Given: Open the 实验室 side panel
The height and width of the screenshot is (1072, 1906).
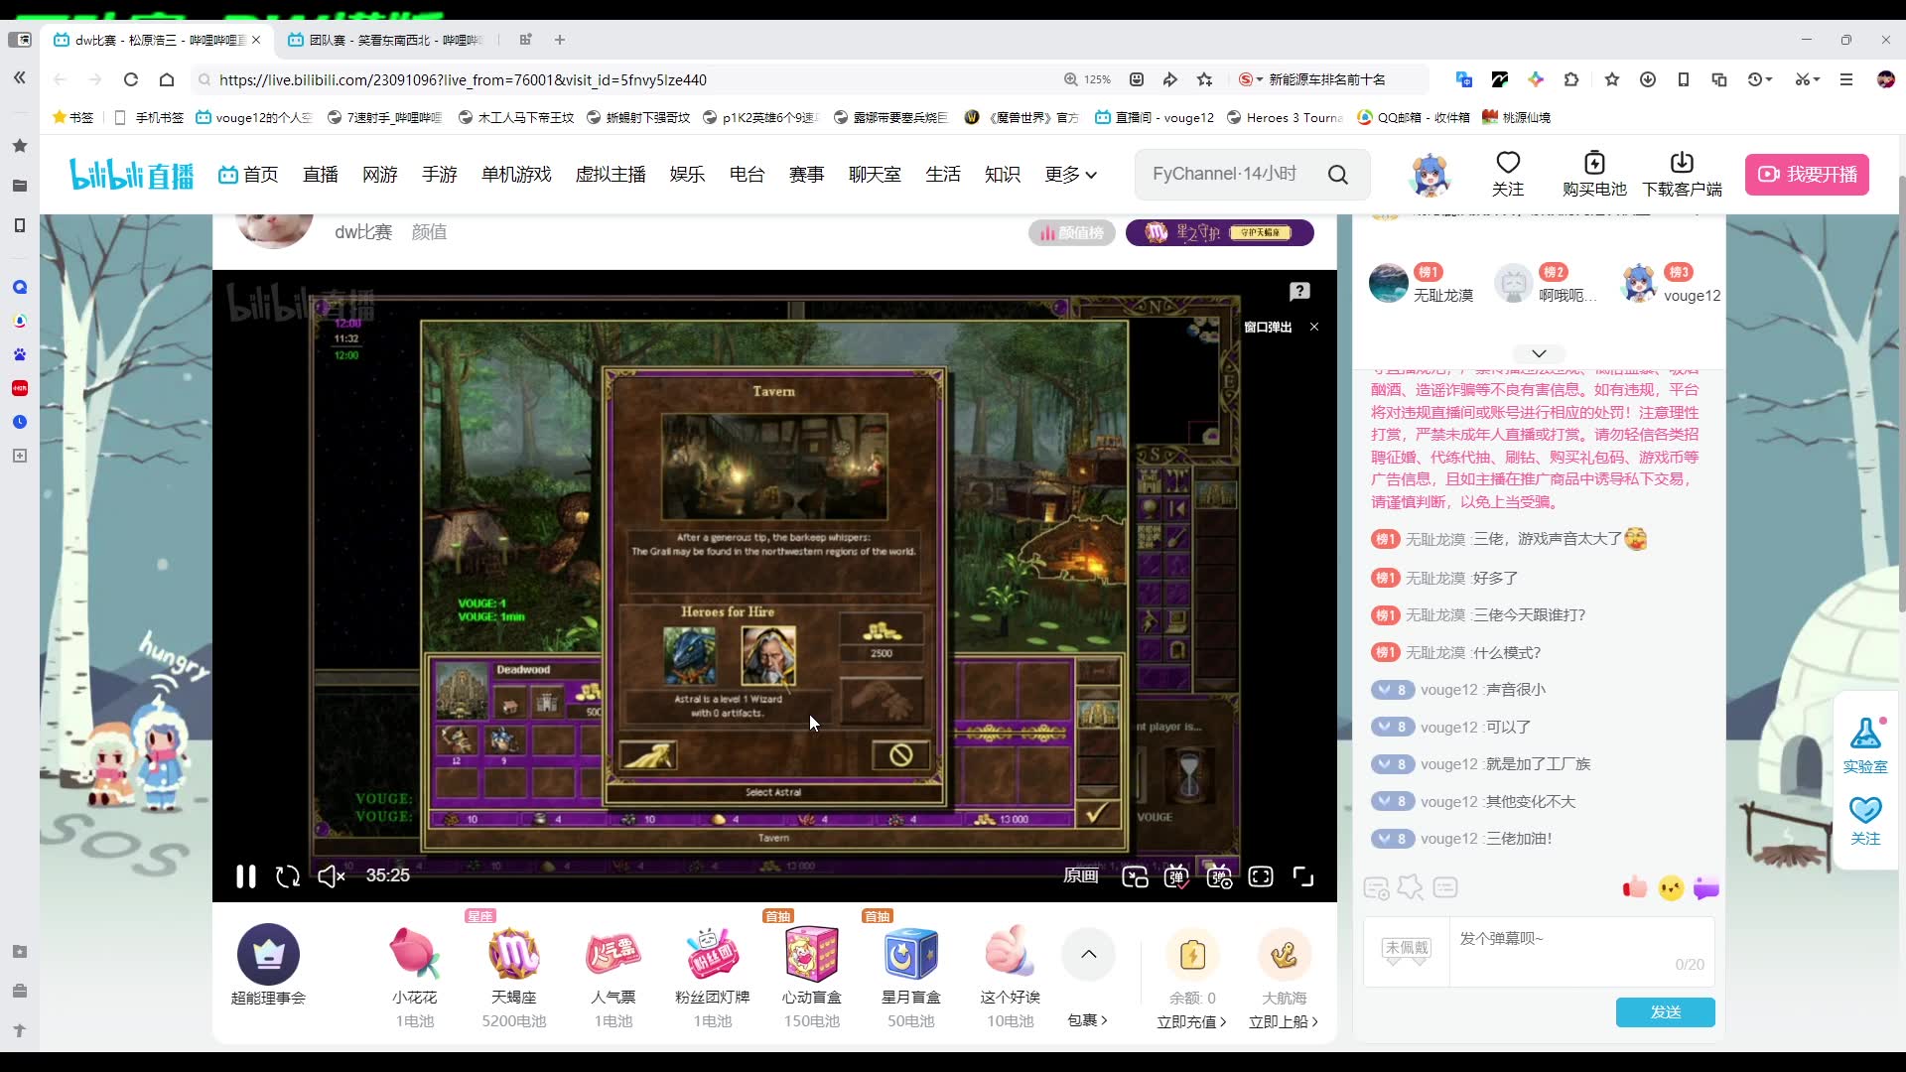Looking at the screenshot, I should (x=1865, y=744).
